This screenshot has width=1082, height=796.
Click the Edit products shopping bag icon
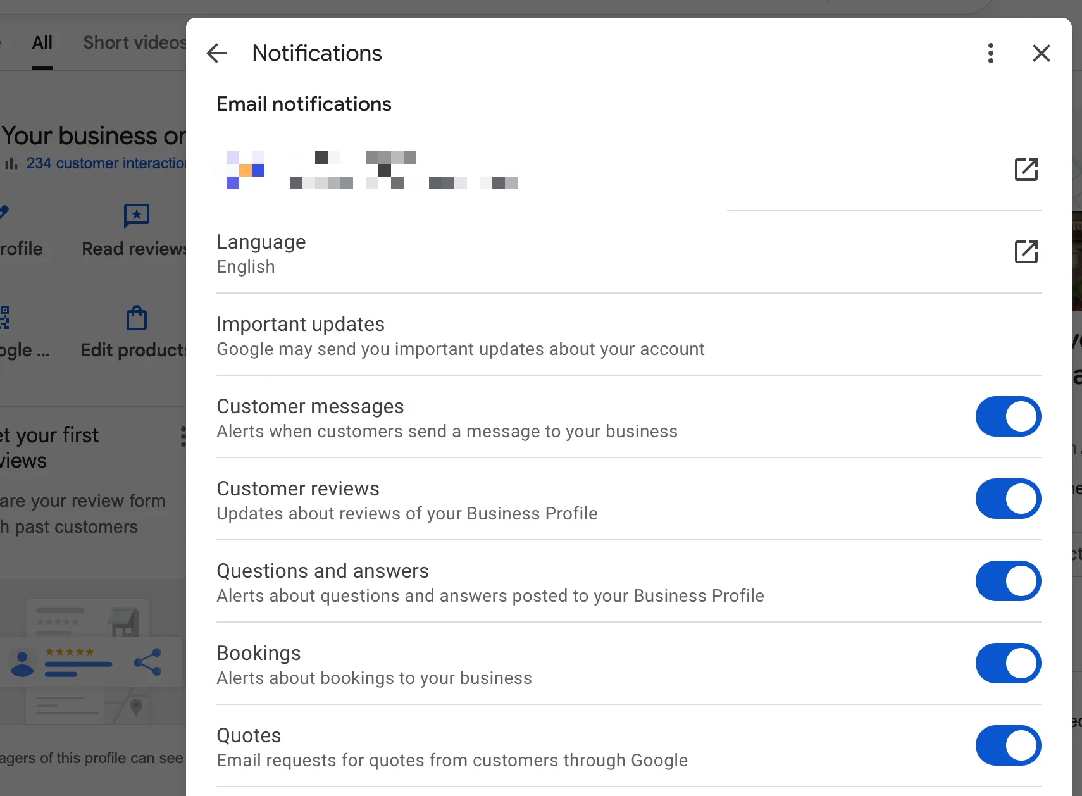click(x=136, y=318)
